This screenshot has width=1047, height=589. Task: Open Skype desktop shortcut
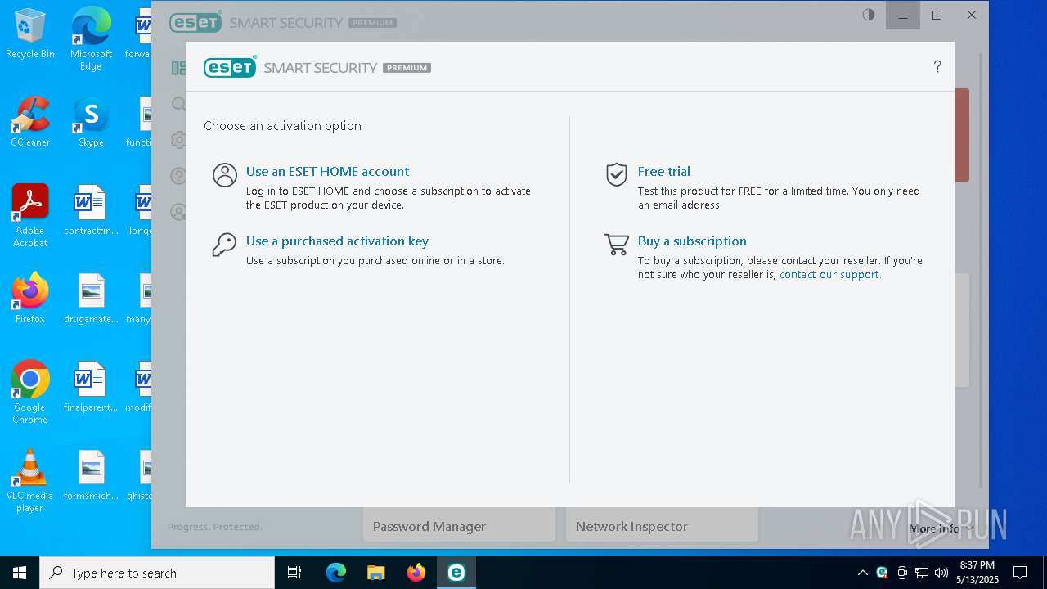tap(91, 123)
